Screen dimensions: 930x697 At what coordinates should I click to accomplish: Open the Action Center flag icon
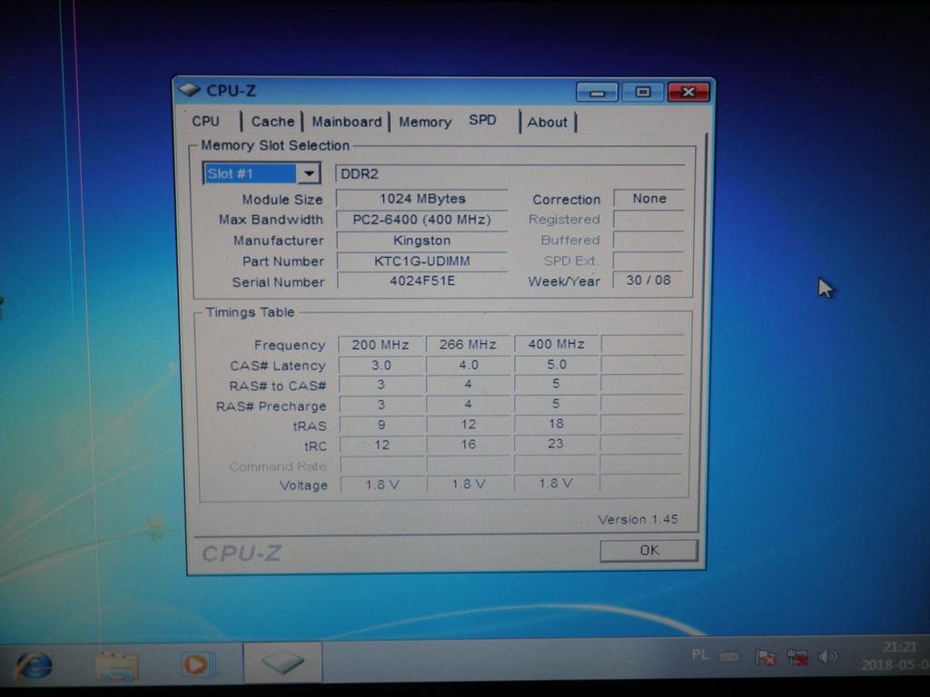[765, 657]
